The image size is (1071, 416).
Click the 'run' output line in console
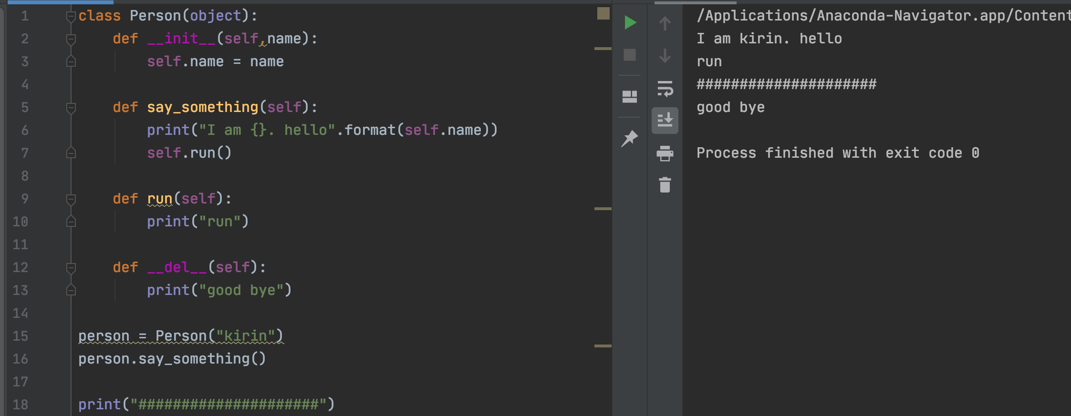coord(709,61)
